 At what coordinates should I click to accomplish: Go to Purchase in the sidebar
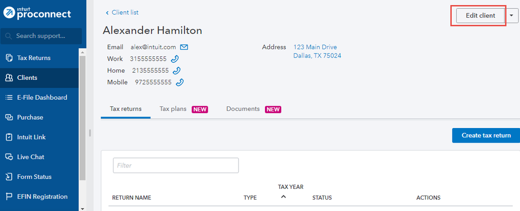point(30,117)
